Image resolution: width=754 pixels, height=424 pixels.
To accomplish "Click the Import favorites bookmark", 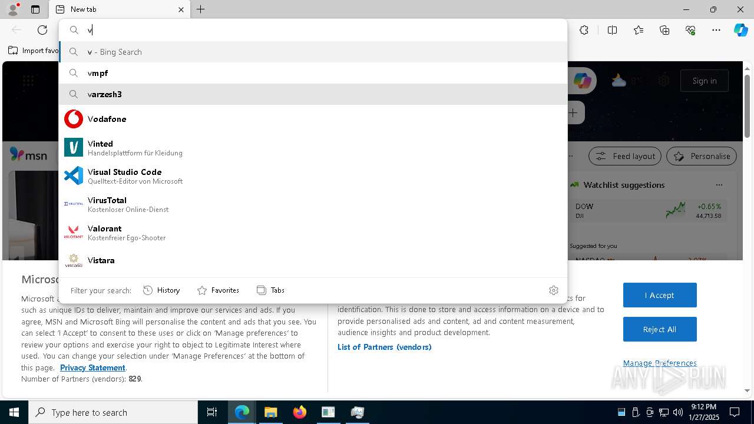I will click(x=34, y=51).
